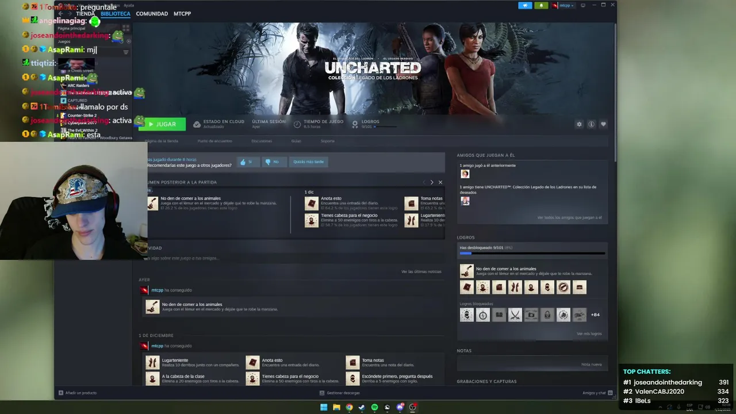736x414 pixels.
Task: Add a new note with Nota nueva
Action: [x=591, y=364]
